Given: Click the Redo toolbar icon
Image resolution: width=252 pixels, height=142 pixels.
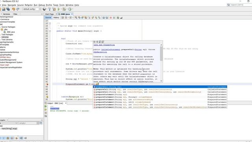Looking at the screenshot, I should [18, 9].
